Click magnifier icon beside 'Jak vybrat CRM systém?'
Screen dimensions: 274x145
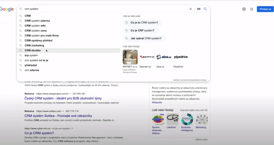coord(127,38)
